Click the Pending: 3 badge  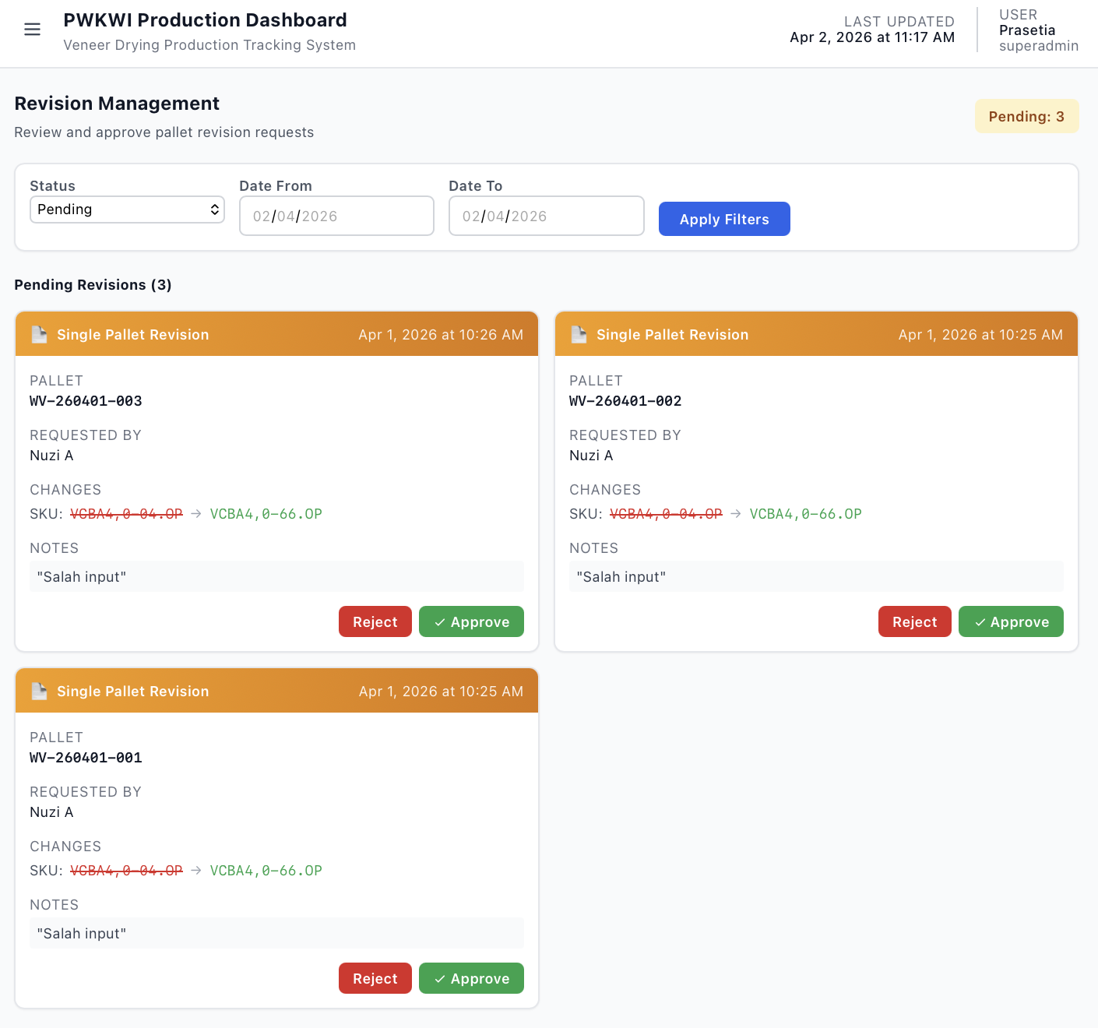[x=1026, y=116]
